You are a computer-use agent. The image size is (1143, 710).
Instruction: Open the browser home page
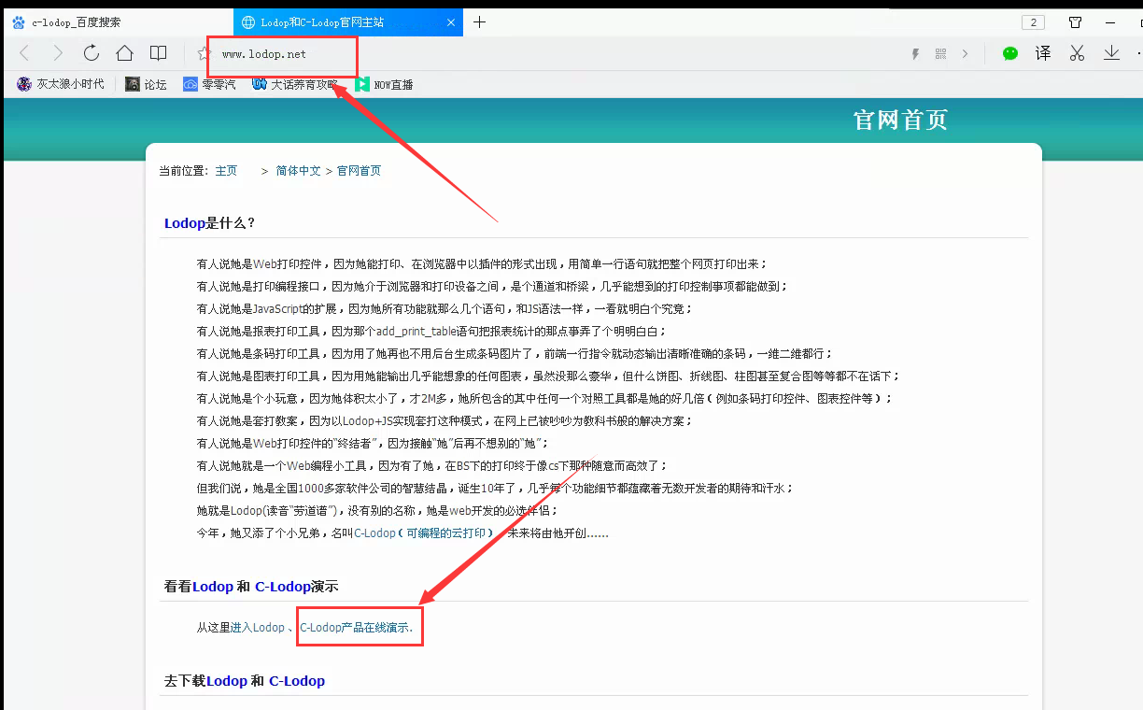click(x=124, y=53)
